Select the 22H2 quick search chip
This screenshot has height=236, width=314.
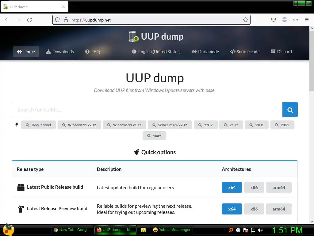point(206,125)
